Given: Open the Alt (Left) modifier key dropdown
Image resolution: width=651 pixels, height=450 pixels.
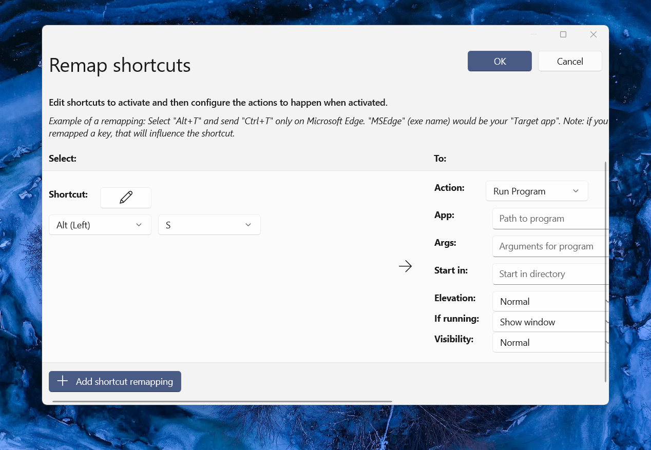Looking at the screenshot, I should click(100, 224).
